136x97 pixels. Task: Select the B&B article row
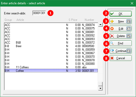coord(51,43)
